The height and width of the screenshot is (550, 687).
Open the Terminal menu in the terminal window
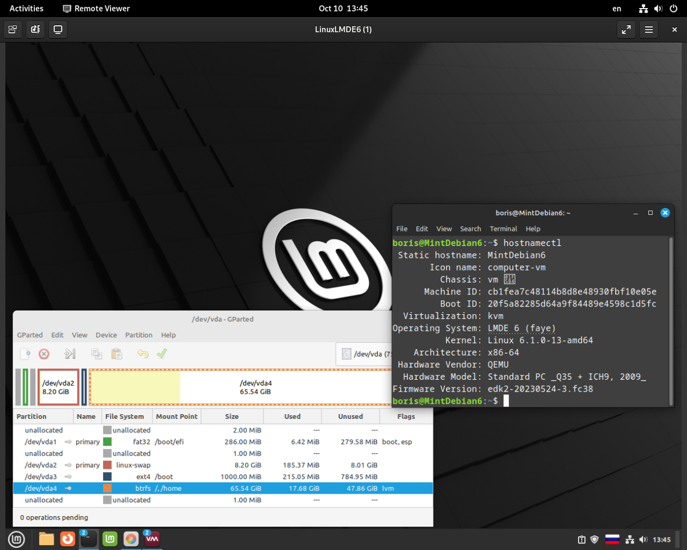[x=503, y=229]
